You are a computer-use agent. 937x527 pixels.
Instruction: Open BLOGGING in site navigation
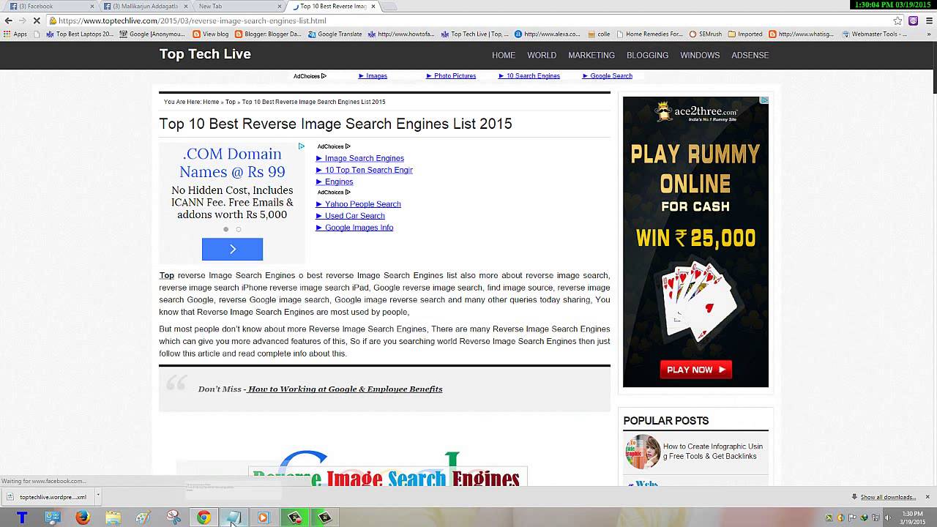click(647, 55)
